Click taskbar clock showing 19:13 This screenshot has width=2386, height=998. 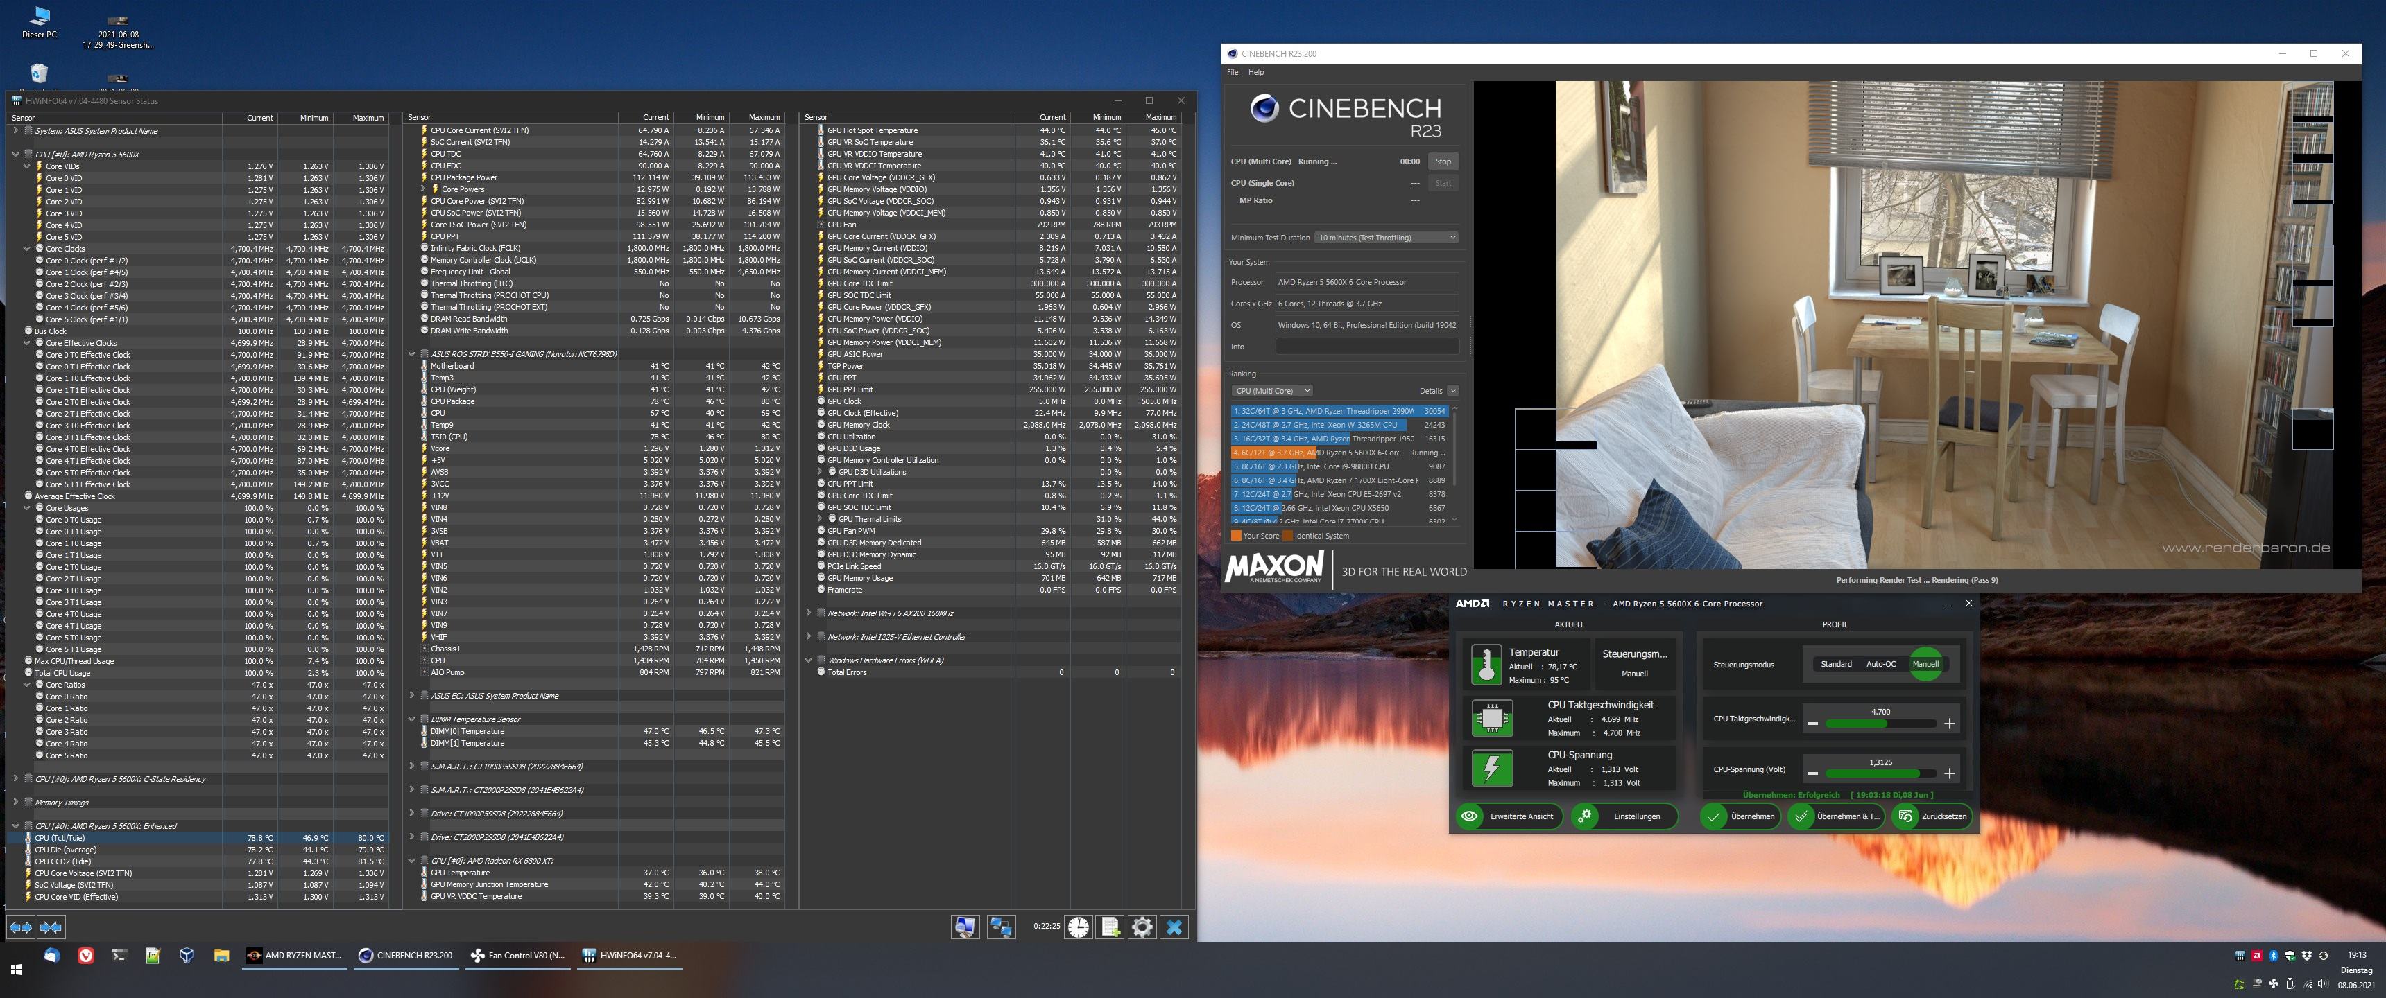tap(2356, 954)
